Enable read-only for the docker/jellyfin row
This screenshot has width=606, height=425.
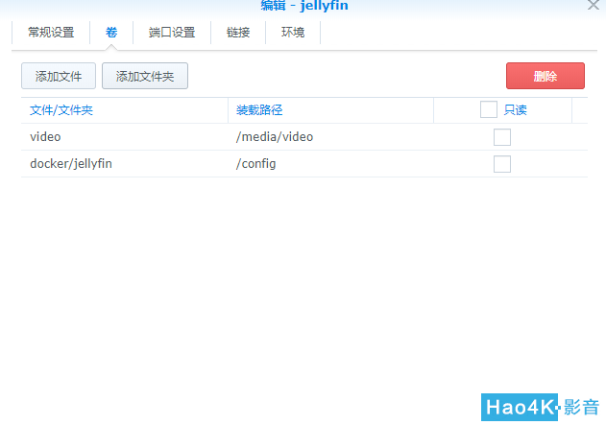[x=502, y=164]
